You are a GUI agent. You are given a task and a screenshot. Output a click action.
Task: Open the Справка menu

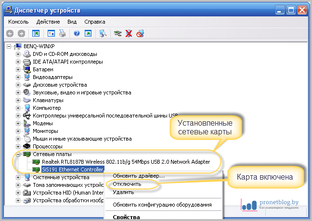(x=94, y=22)
